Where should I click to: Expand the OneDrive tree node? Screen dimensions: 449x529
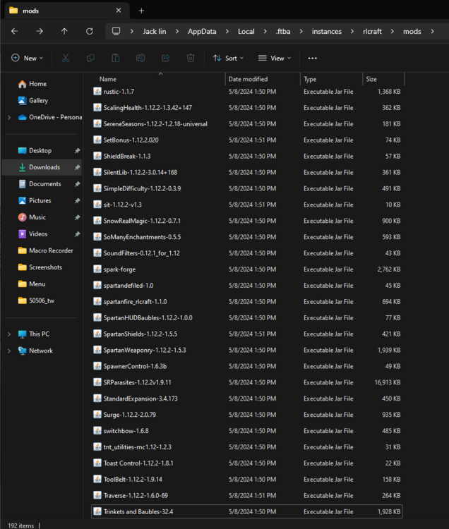(x=9, y=117)
